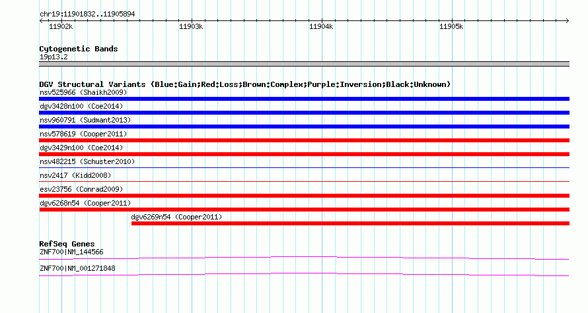
Task: Select the ZNF700 NM_144566 magenta gene track
Action: (304, 258)
